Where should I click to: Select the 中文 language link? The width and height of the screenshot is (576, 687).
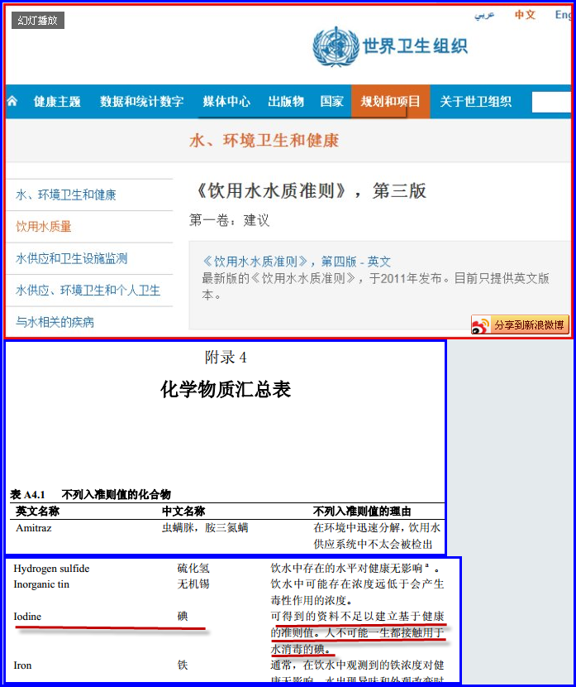pos(525,15)
